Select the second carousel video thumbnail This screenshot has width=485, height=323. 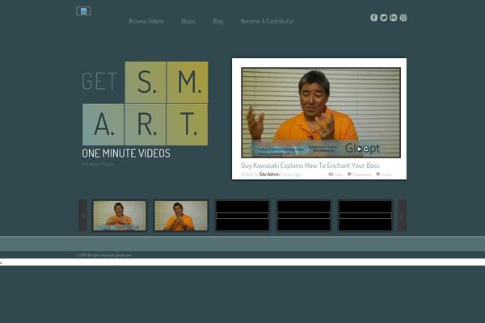181,216
